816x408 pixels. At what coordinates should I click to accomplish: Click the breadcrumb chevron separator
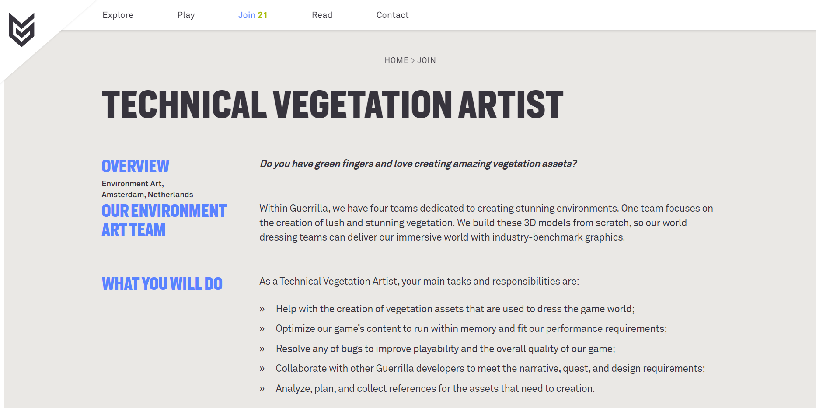click(413, 60)
